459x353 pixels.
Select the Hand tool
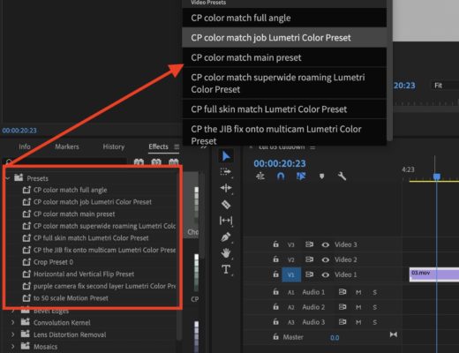[226, 253]
